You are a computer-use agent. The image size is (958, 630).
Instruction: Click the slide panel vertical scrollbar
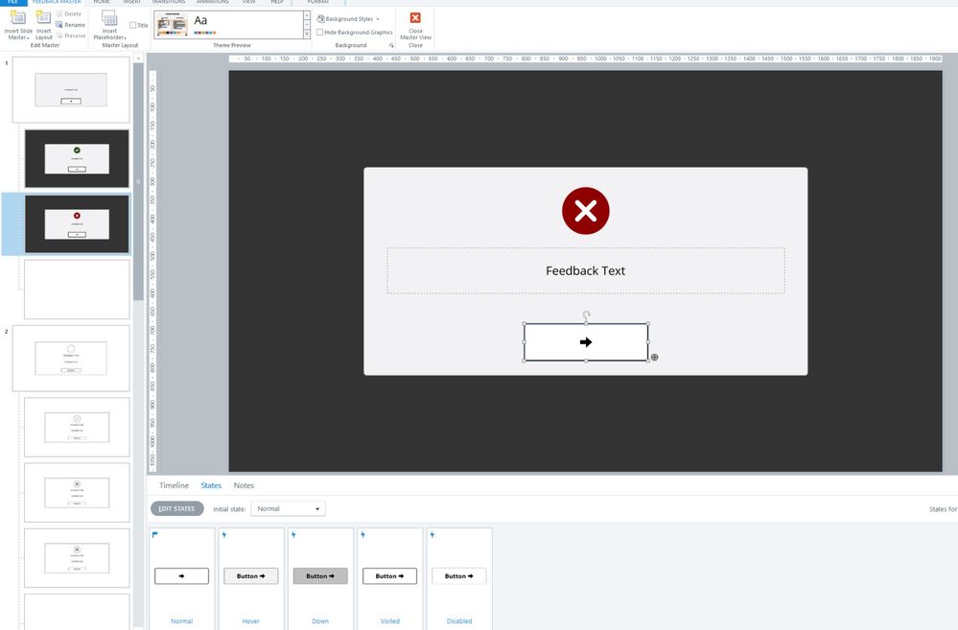click(x=138, y=180)
